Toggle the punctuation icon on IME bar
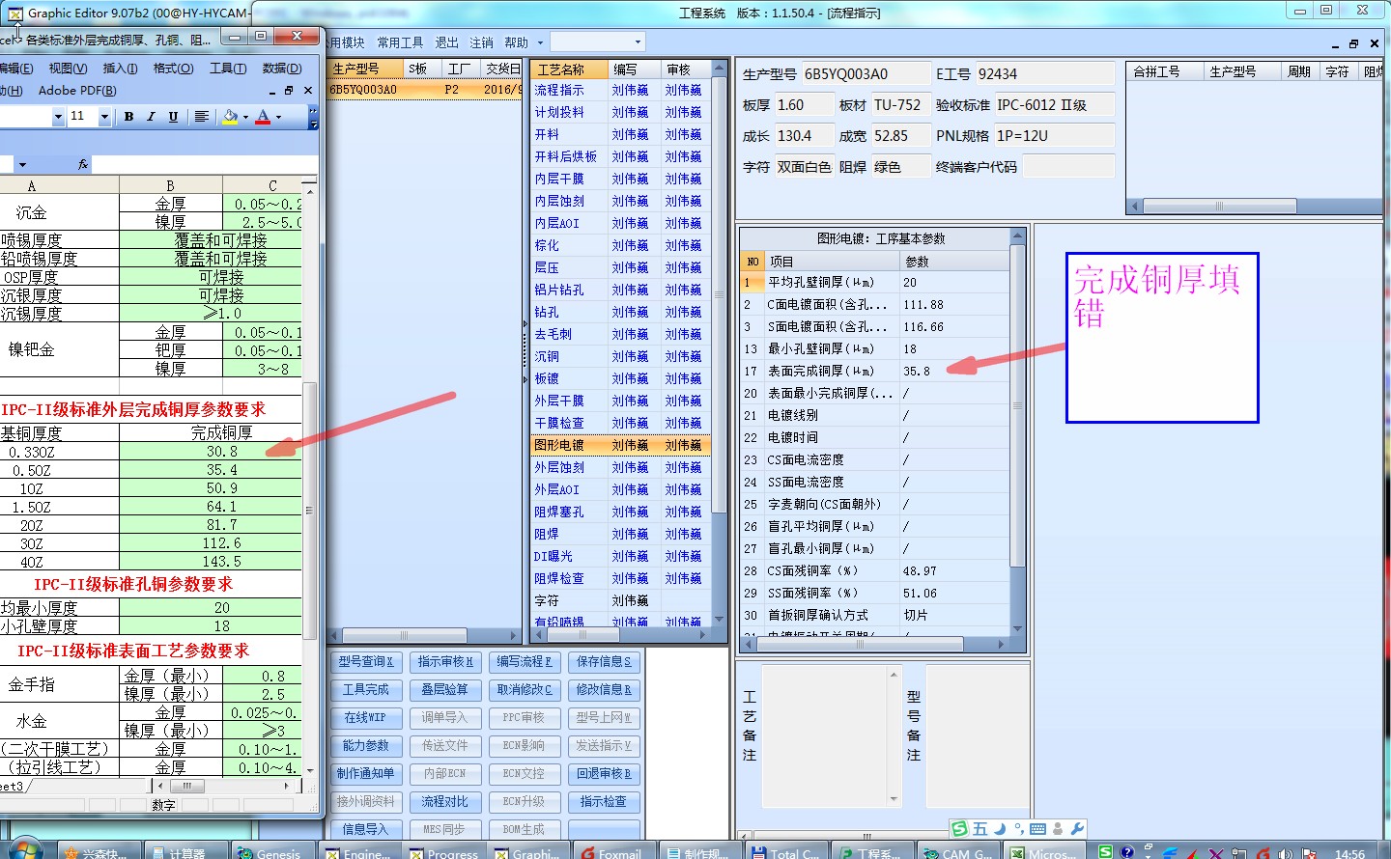1391x859 pixels. (1018, 829)
